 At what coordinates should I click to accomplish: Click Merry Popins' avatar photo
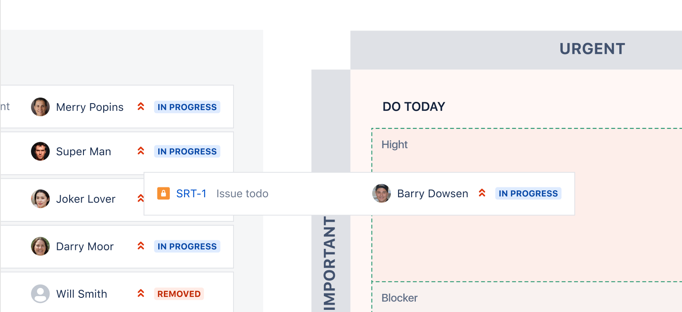tap(40, 107)
